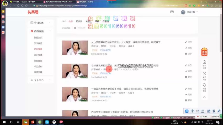The height and width of the screenshot is (125, 223).
Task: Show hidden system tray icons chevron
Action: click(182, 122)
